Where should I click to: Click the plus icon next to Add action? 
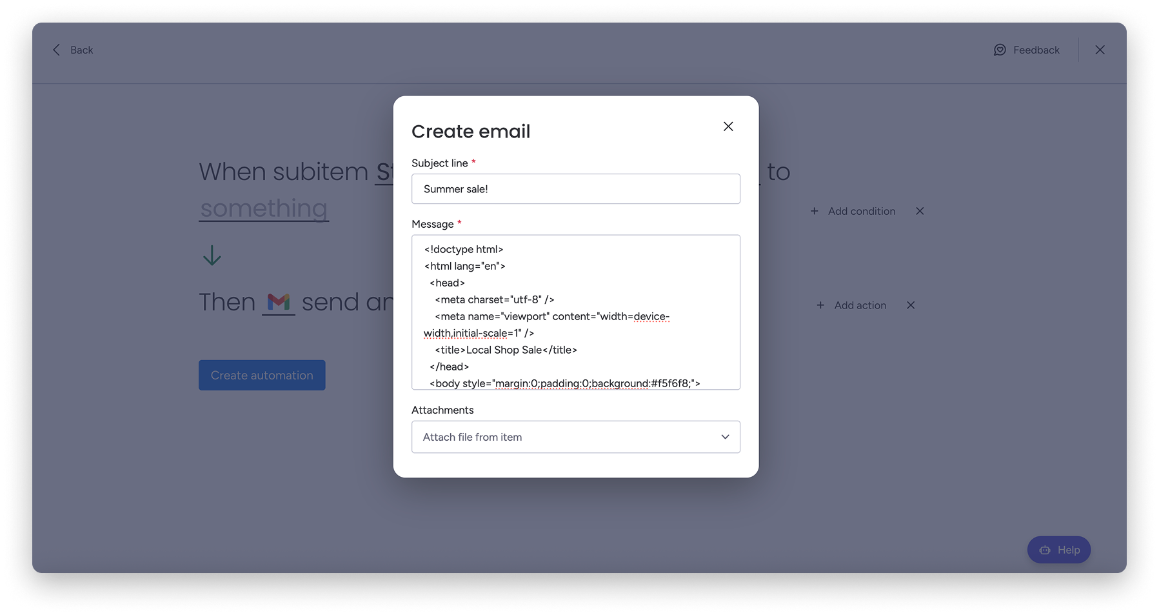[820, 305]
